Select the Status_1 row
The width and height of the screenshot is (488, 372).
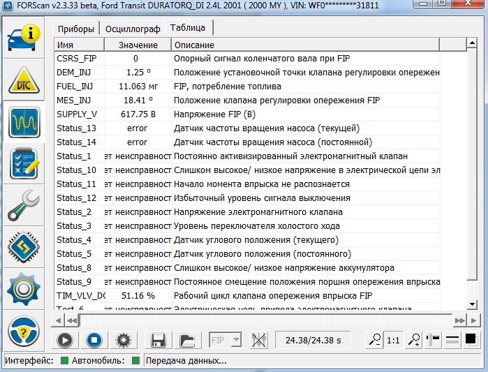pos(247,156)
